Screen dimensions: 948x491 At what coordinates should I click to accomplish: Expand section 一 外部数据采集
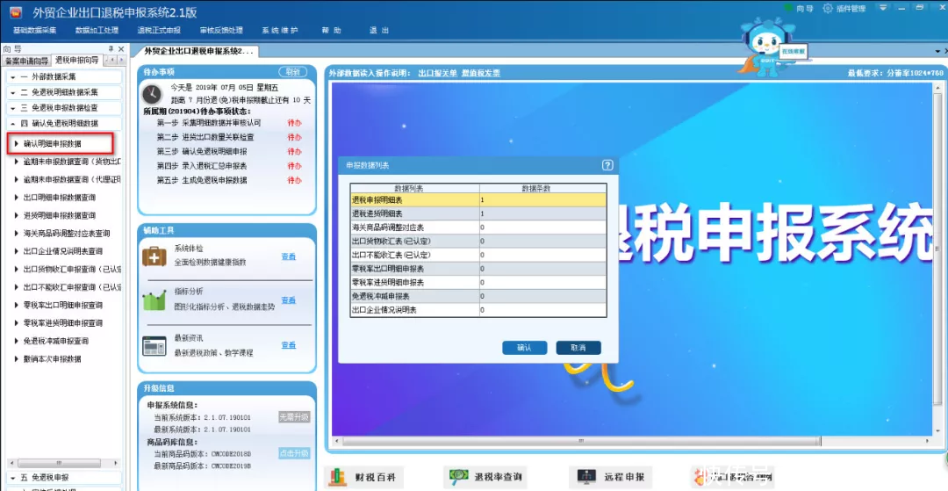[63, 77]
